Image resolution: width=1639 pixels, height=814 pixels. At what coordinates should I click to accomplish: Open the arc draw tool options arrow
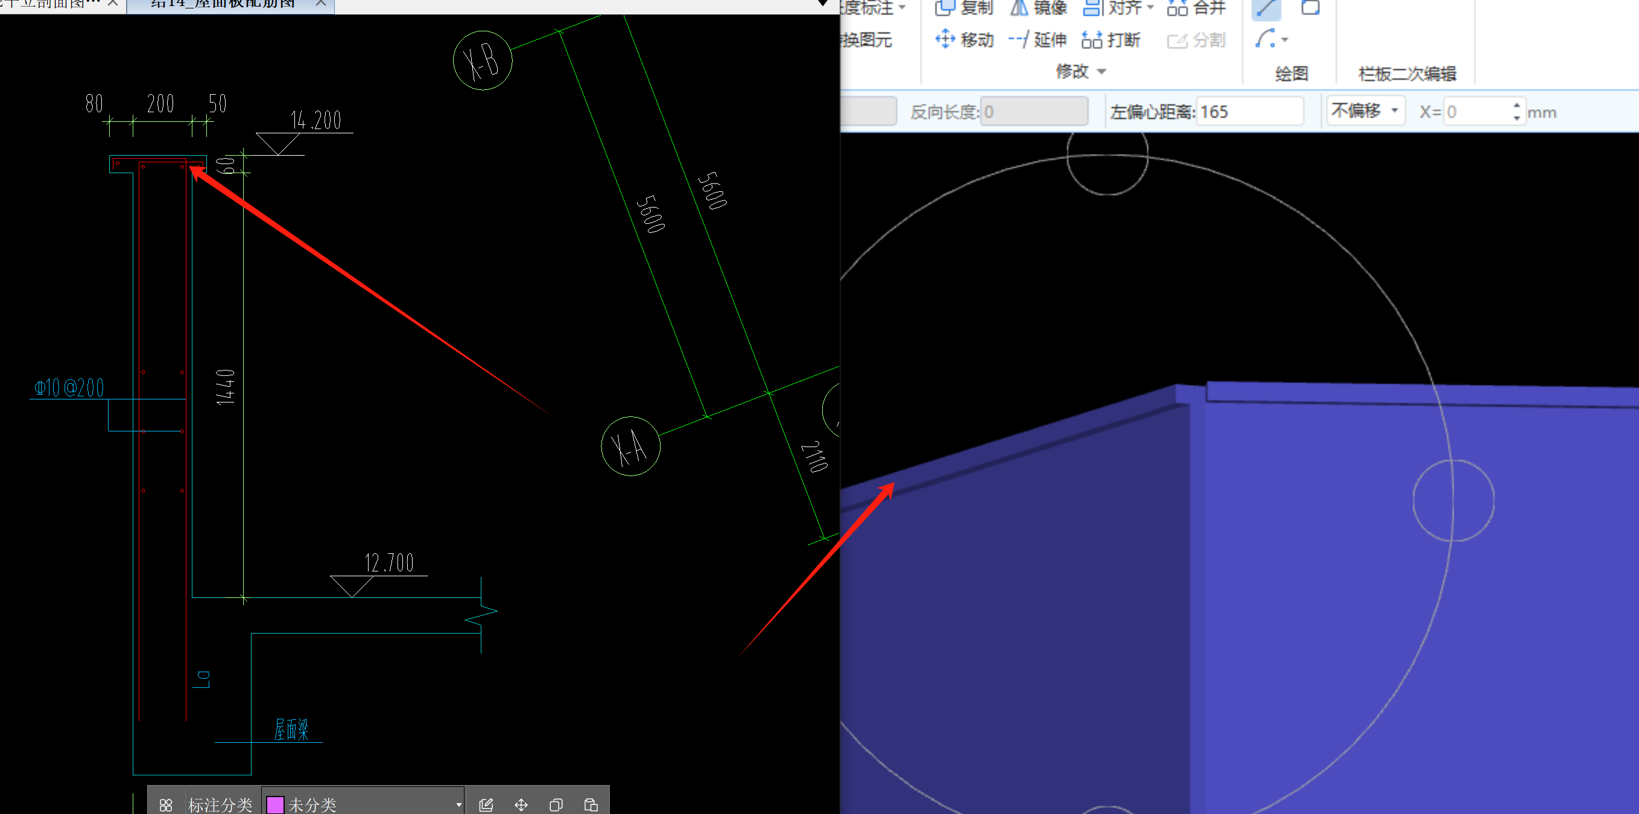1285,39
